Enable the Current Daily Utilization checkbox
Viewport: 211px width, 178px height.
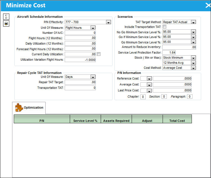[x=99, y=54]
